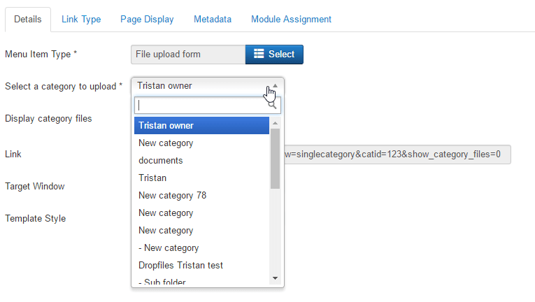Click the dropdown list scroll up arrow
Screen dimensions: 535x302
[275, 123]
